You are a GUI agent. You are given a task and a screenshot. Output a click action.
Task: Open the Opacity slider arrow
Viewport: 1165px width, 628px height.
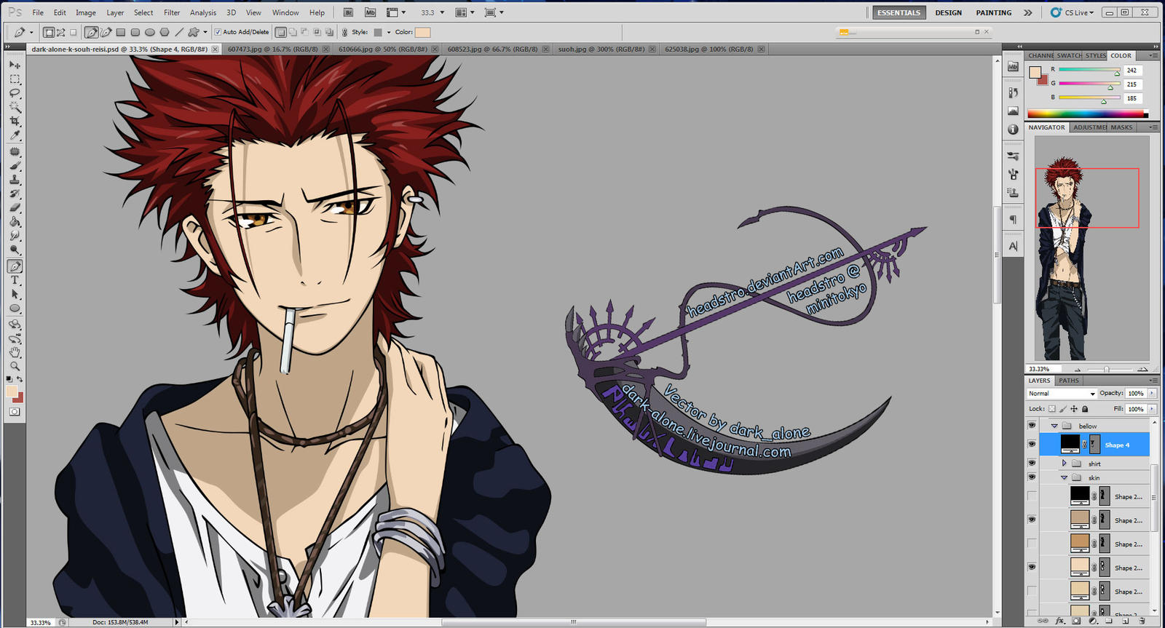pyautogui.click(x=1152, y=394)
